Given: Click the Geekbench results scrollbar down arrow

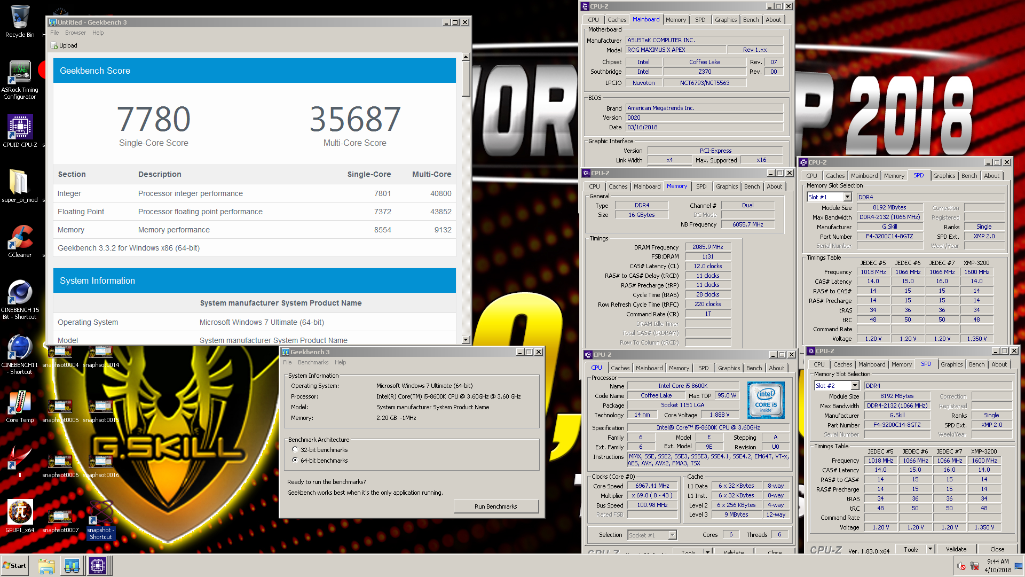Looking at the screenshot, I should point(466,340).
